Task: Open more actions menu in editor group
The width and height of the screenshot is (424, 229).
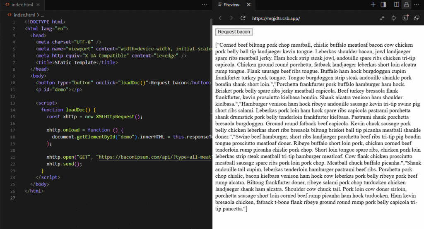Action: [x=204, y=5]
